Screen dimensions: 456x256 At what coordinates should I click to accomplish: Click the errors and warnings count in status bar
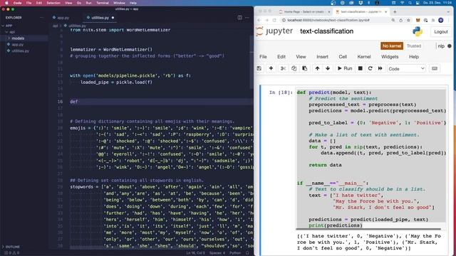pos(12,253)
